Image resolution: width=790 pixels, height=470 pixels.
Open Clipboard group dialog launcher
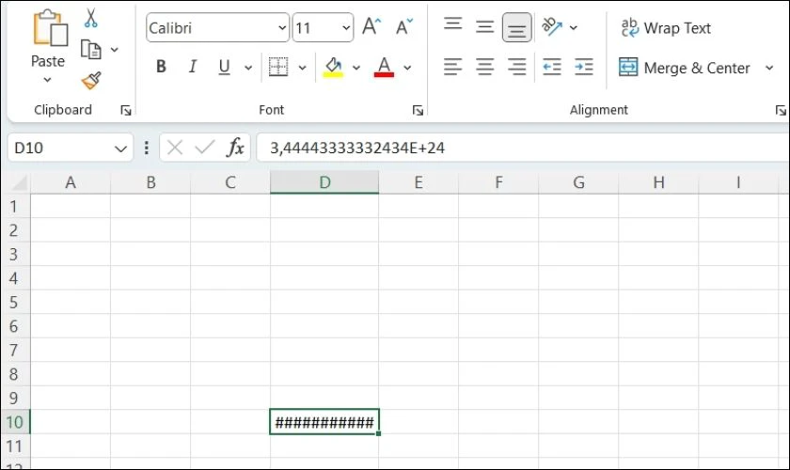point(126,110)
